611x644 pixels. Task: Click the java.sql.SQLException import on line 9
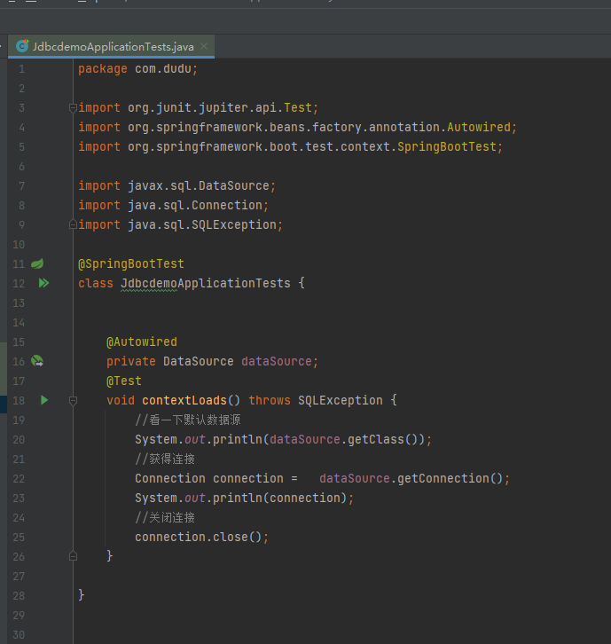[x=181, y=224]
